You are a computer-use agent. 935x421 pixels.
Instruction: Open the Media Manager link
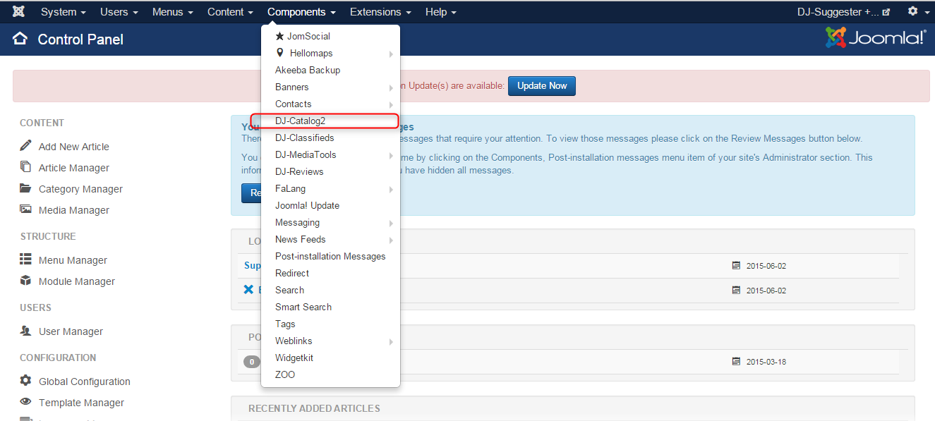(x=74, y=210)
